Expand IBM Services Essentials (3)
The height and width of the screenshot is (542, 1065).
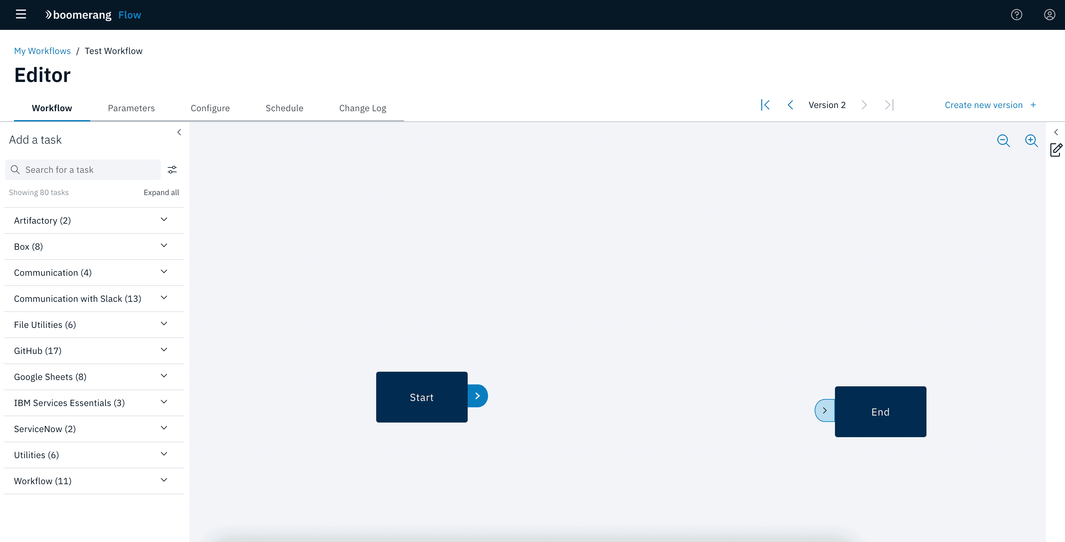(x=94, y=403)
